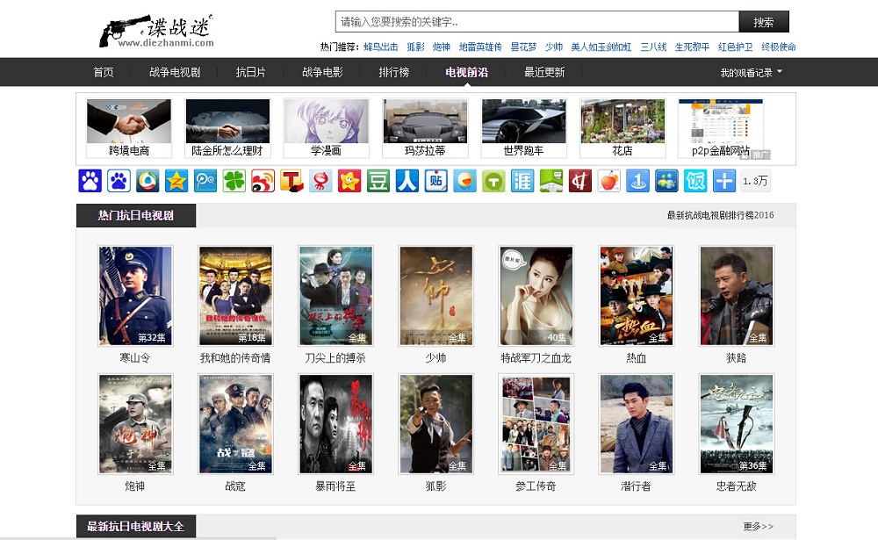Open the 热血 drama poster
Screen dimensions: 878x540
(636, 296)
